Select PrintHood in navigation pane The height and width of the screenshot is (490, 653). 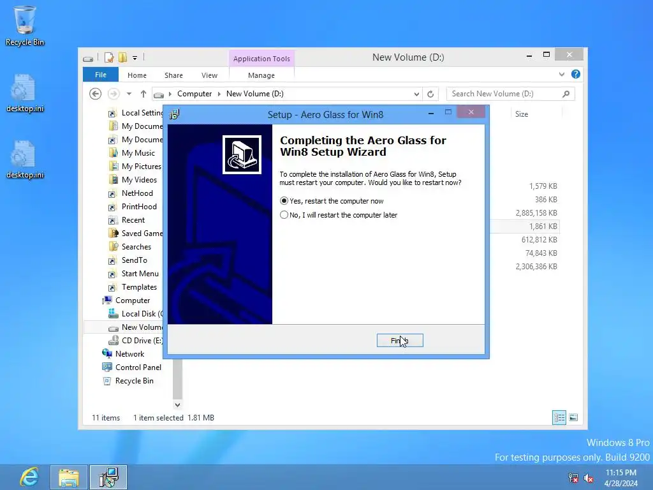coord(133,206)
